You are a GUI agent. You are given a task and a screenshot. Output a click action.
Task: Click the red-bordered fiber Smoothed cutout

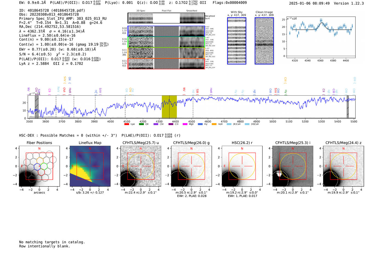tap(192, 64)
